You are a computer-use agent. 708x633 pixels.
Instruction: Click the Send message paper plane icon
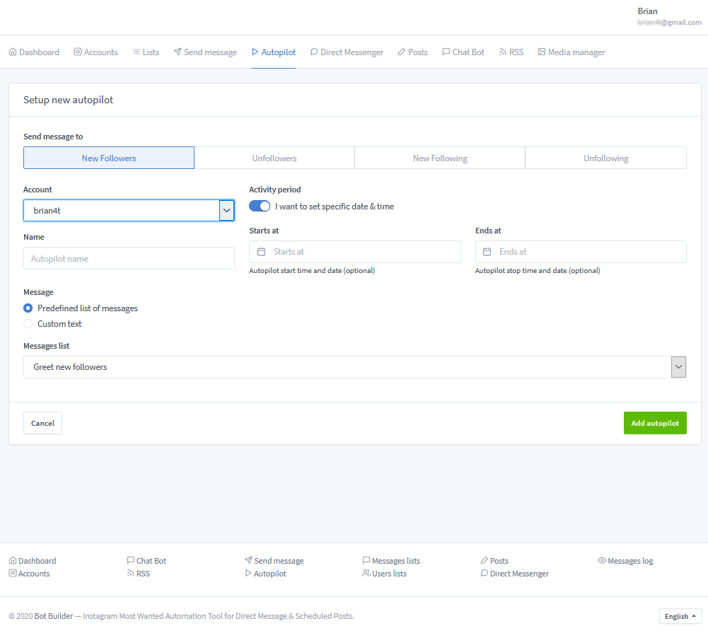[x=178, y=52]
